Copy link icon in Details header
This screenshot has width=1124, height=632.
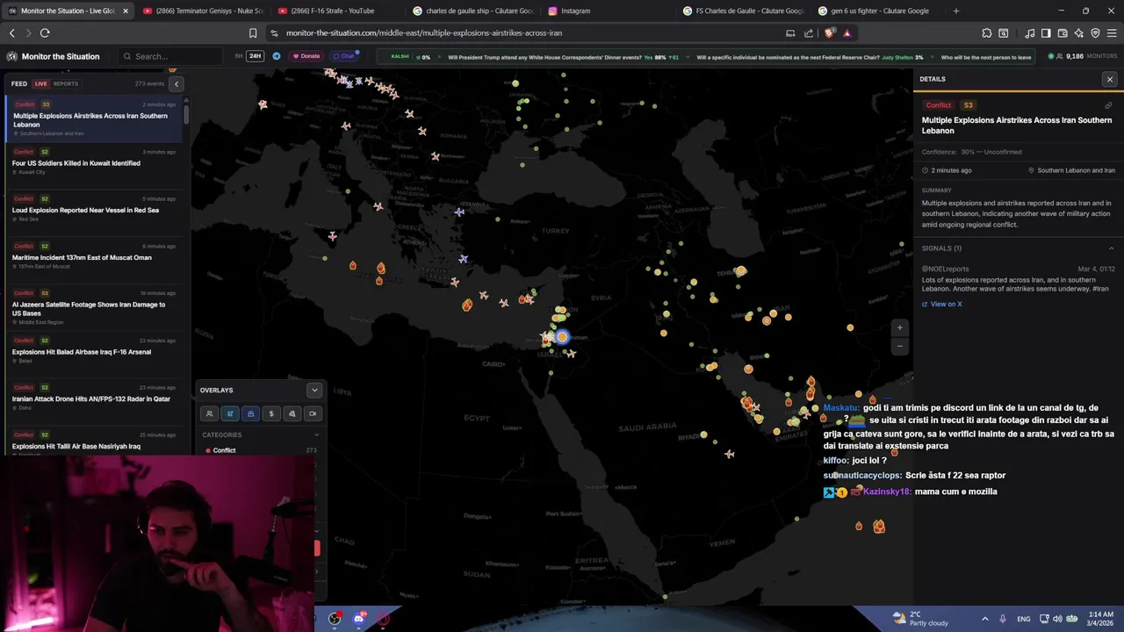click(1108, 105)
